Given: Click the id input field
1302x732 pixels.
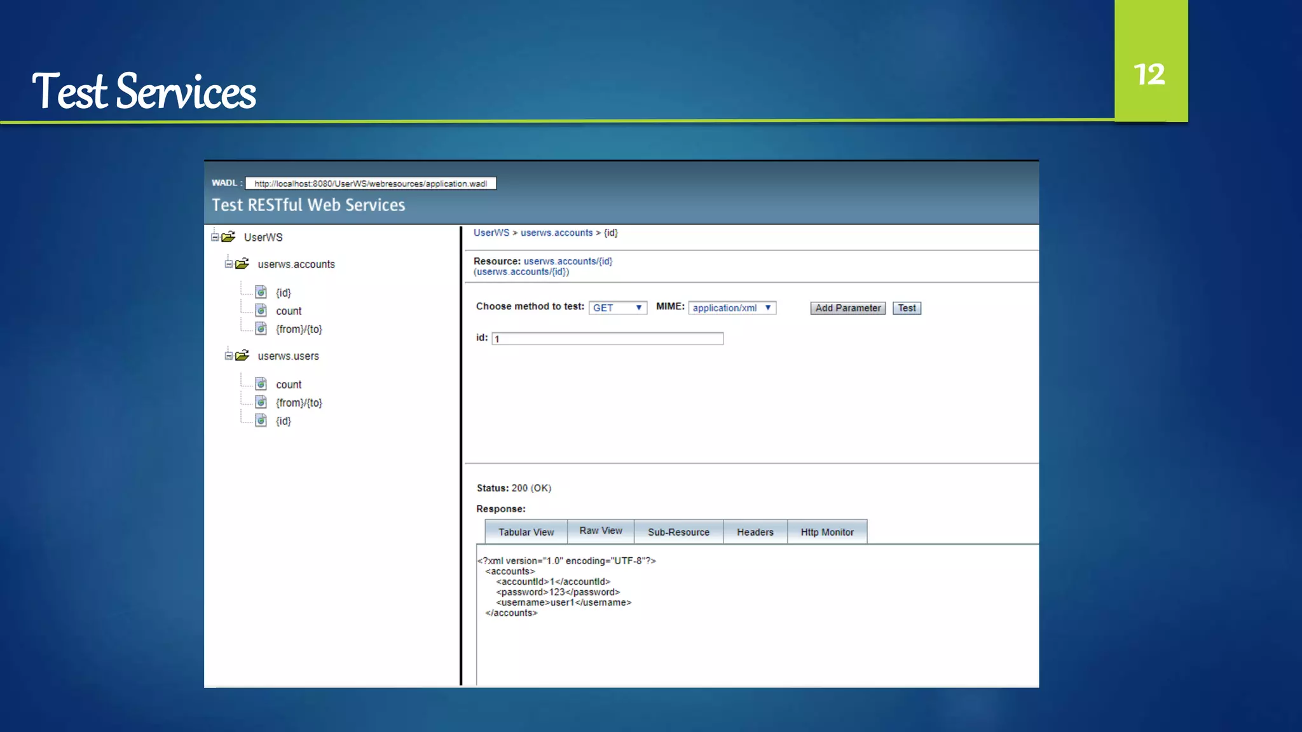Looking at the screenshot, I should click(x=607, y=339).
